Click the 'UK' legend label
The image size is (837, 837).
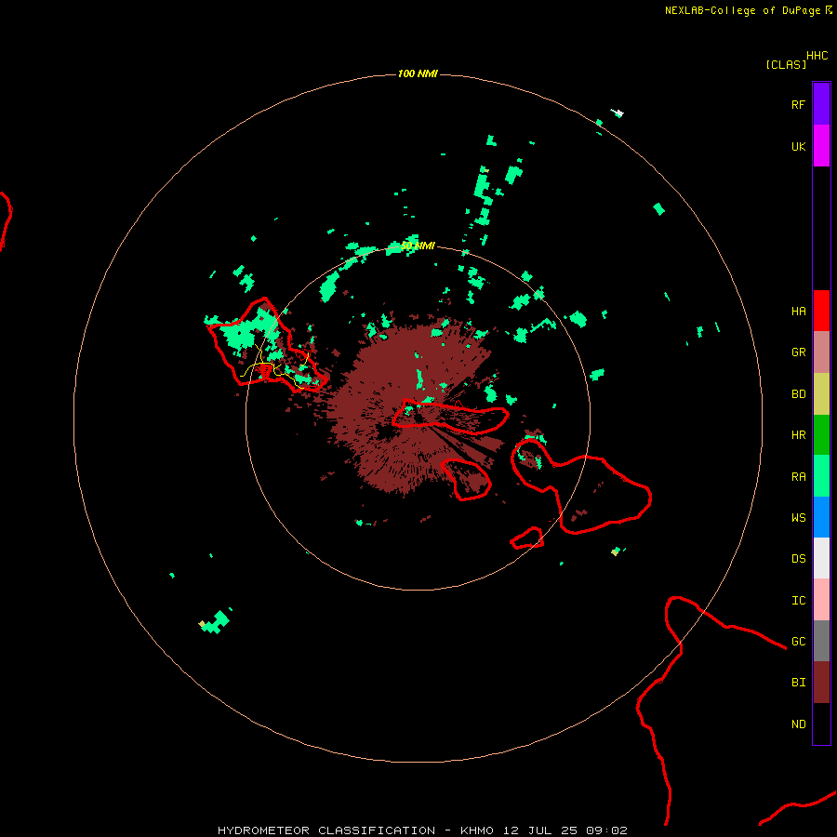click(x=798, y=146)
